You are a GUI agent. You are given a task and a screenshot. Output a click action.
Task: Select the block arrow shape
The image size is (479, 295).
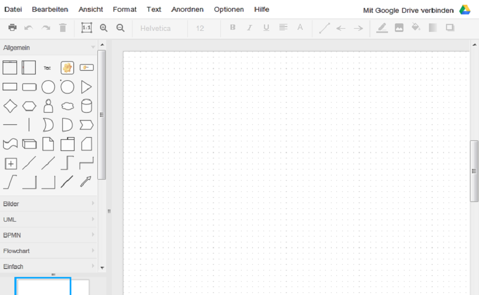86,181
